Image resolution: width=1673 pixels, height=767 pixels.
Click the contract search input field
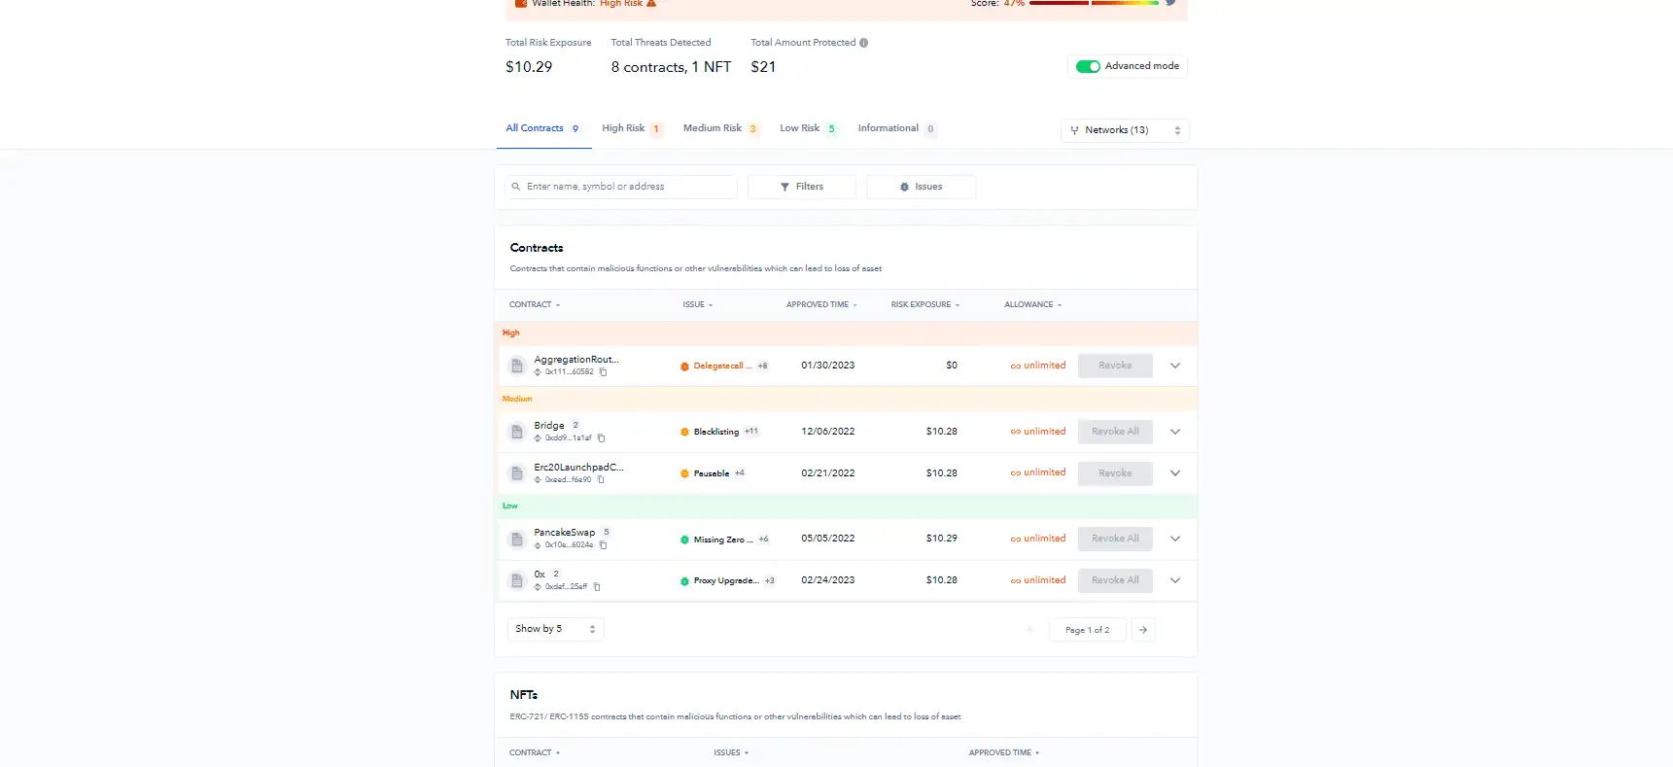pyautogui.click(x=627, y=187)
